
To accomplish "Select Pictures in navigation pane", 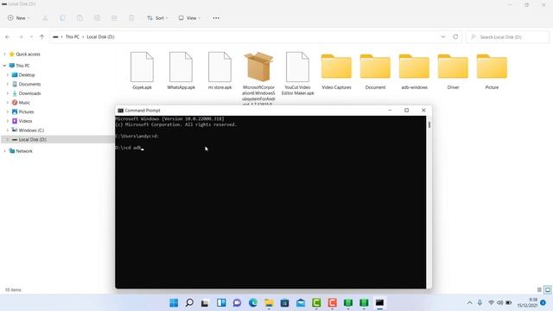I will coord(26,111).
